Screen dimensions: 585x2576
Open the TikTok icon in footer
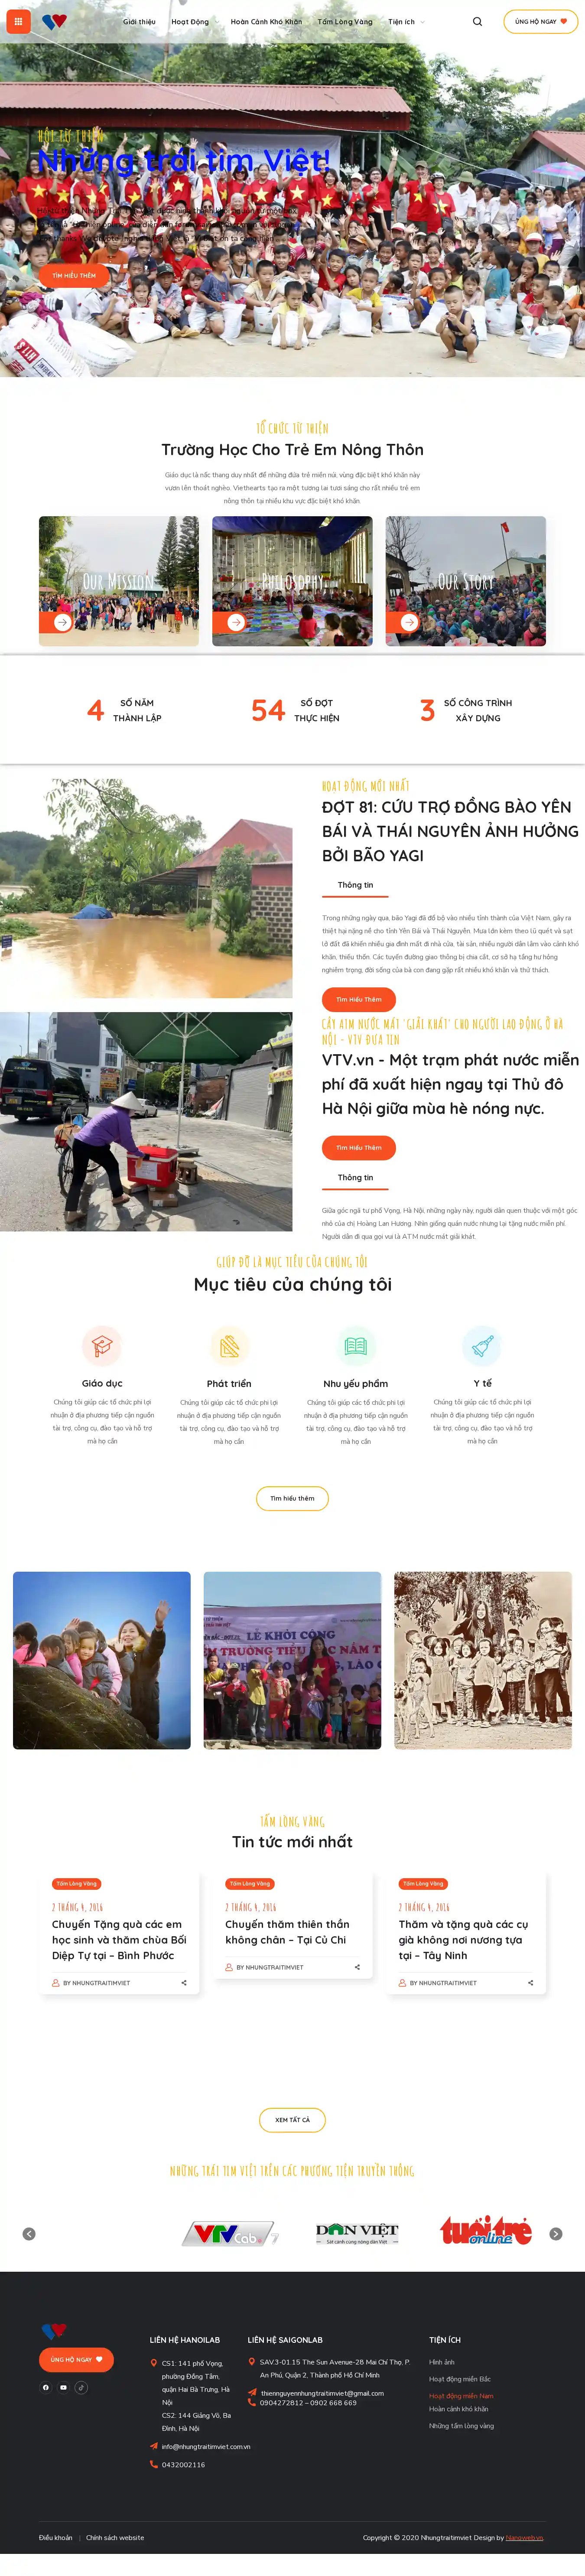pyautogui.click(x=81, y=2387)
